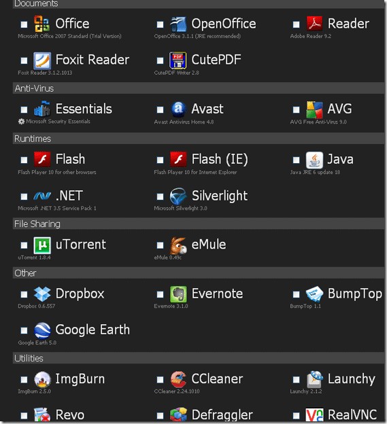Check the ImgBurn checkbox

(x=24, y=379)
